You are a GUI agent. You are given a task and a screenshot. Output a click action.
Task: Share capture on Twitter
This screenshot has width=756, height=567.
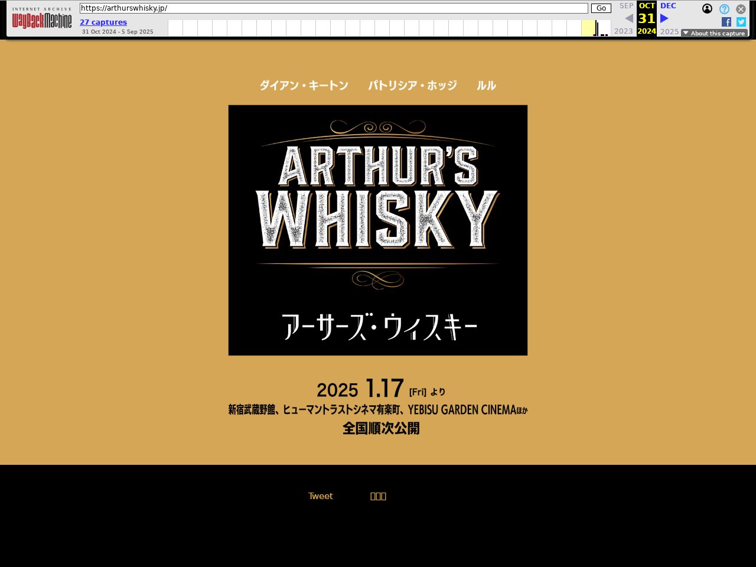(741, 22)
